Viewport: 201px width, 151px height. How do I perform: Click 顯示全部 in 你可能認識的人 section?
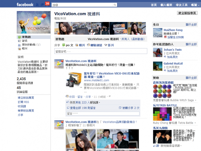(191, 44)
